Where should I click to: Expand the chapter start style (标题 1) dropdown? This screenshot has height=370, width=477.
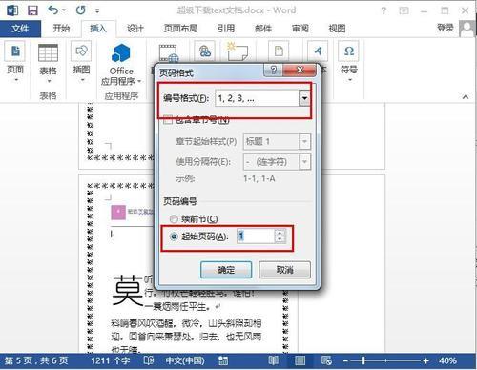[x=304, y=141]
